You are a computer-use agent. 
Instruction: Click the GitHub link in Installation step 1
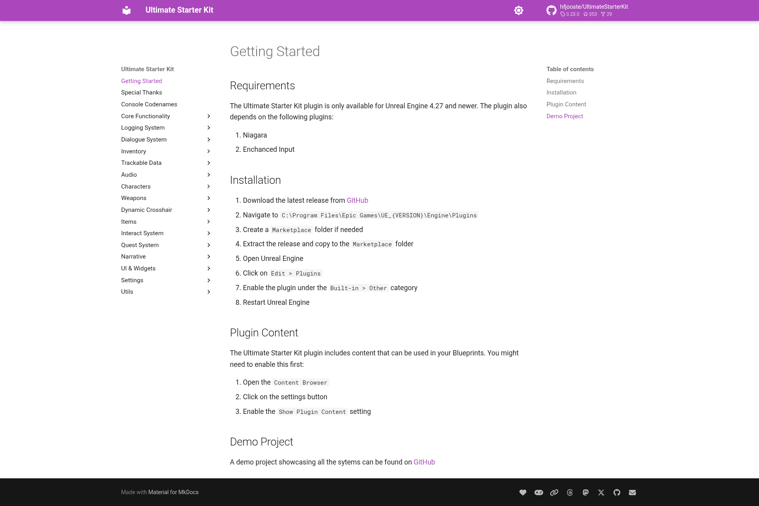pyautogui.click(x=357, y=200)
